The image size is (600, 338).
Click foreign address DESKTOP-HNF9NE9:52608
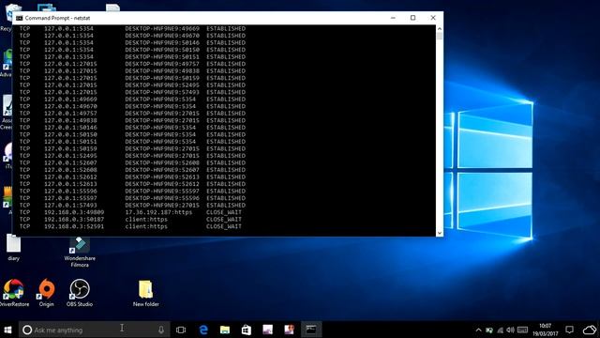[x=162, y=162]
